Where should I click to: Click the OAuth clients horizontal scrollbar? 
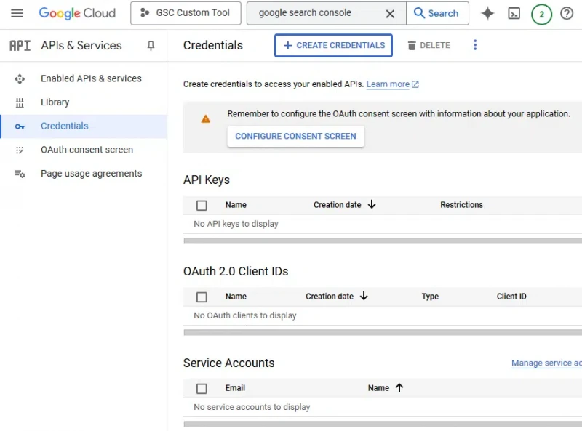383,332
